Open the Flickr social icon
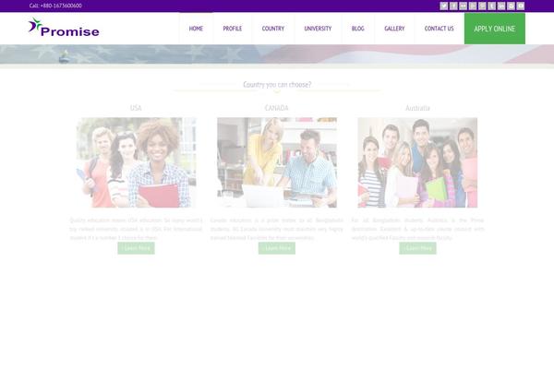Image resolution: width=554 pixels, height=369 pixels. [463, 6]
